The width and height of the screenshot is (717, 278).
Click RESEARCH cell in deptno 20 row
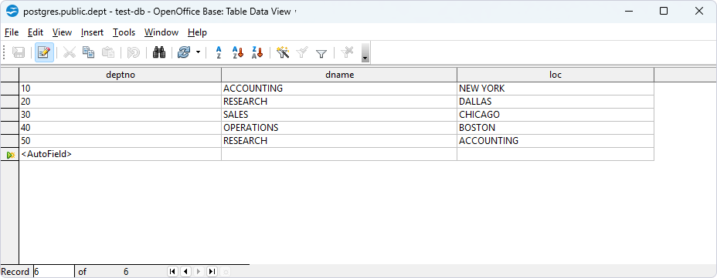point(339,102)
